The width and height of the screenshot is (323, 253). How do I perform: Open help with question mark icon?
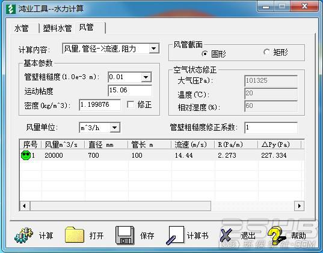(x=277, y=236)
